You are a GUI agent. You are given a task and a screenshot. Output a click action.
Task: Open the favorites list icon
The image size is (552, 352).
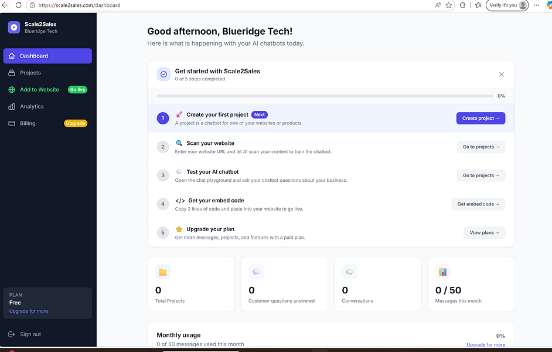[x=478, y=5]
